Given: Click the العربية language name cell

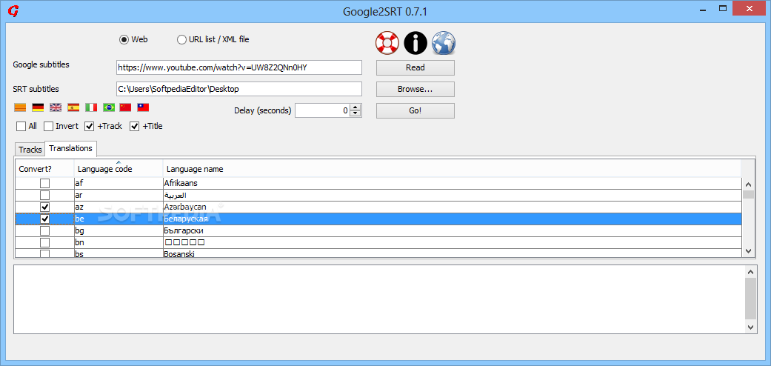Looking at the screenshot, I should (x=452, y=195).
